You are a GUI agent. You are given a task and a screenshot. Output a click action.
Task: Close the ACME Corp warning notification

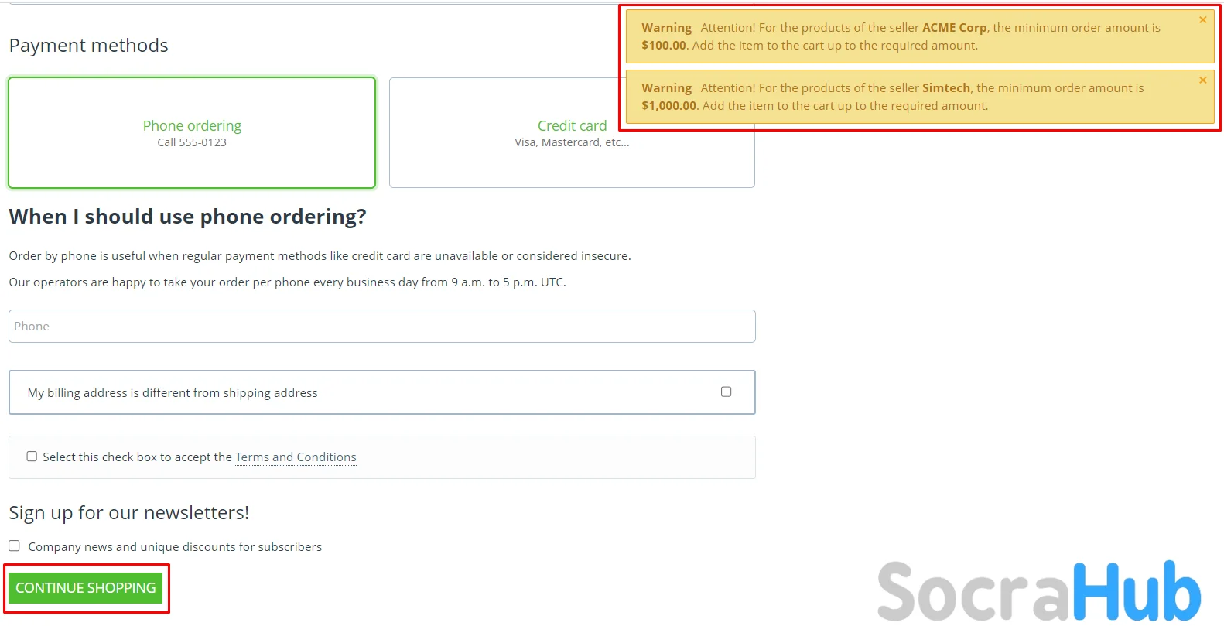(x=1202, y=20)
